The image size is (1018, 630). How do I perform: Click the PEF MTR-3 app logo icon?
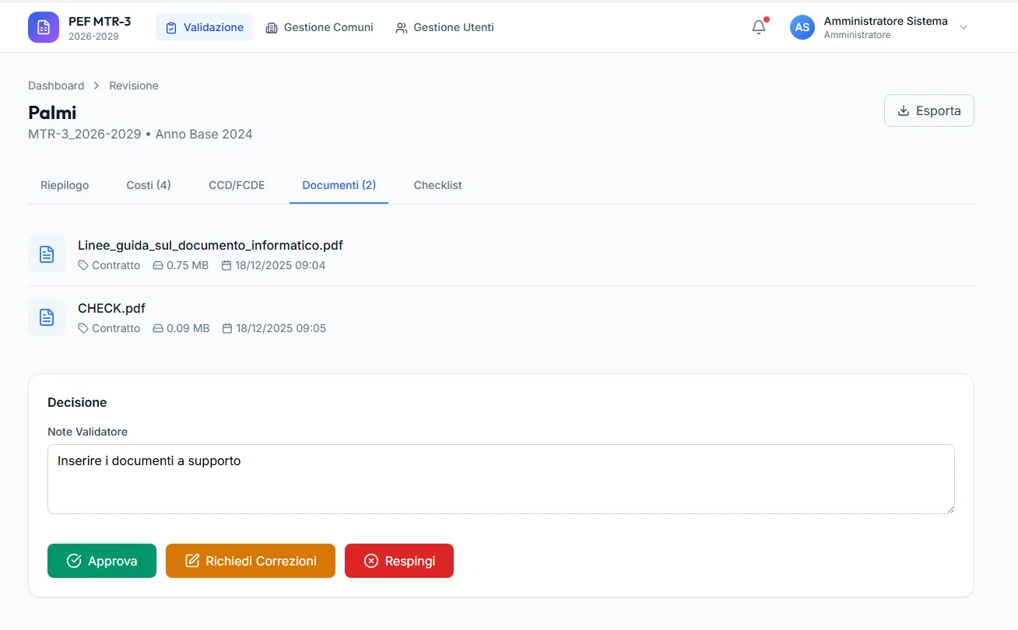click(x=44, y=27)
